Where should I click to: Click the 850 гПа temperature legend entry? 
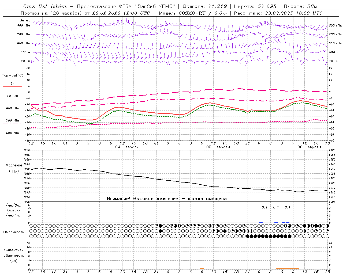(x=12, y=108)
